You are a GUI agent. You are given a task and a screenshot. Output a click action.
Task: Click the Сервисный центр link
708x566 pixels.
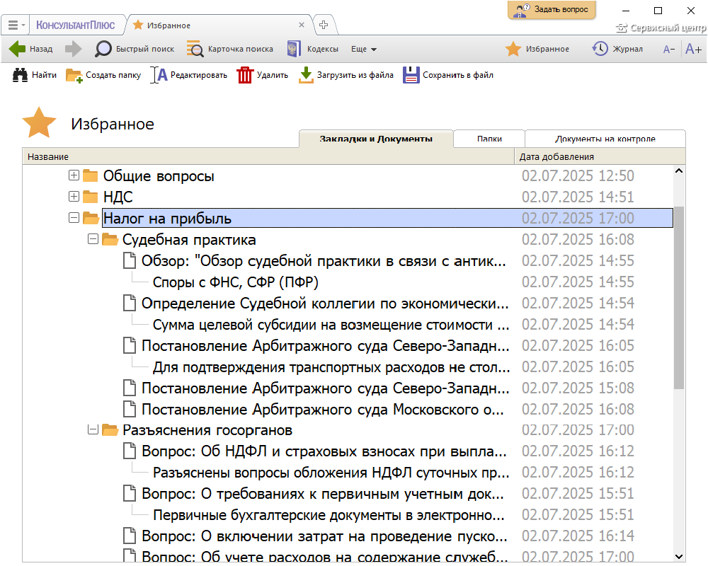(x=668, y=28)
